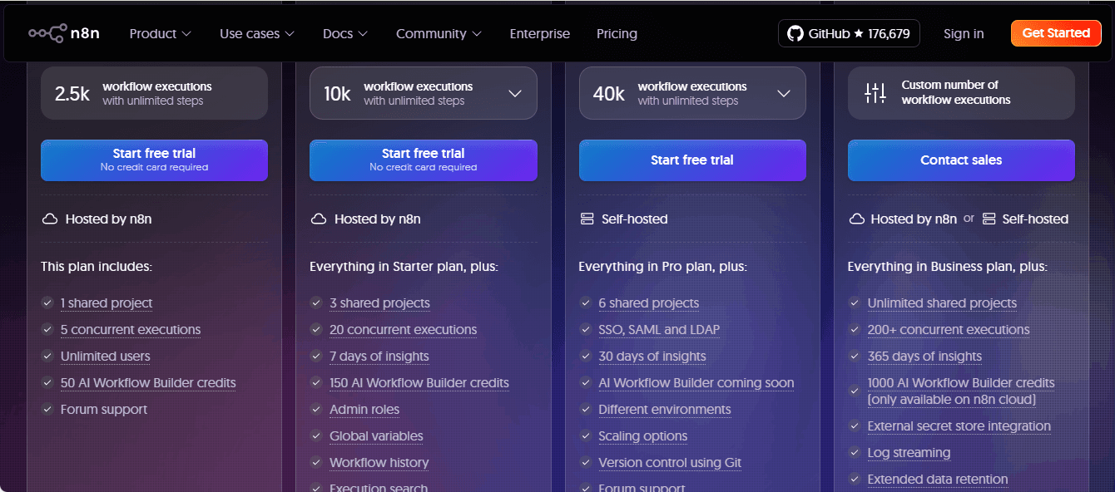Click the GitHub octocat icon
1115x492 pixels.
tap(795, 33)
